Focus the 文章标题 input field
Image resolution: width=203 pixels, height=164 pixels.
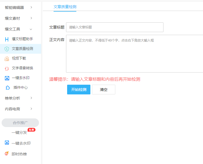[114, 27]
